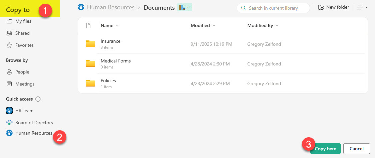Screen dimensions: 375x158
Task: Open the Shared location
Action: click(x=22, y=33)
